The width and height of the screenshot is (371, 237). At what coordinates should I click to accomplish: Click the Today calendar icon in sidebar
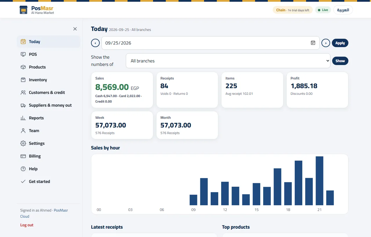[x=23, y=42]
